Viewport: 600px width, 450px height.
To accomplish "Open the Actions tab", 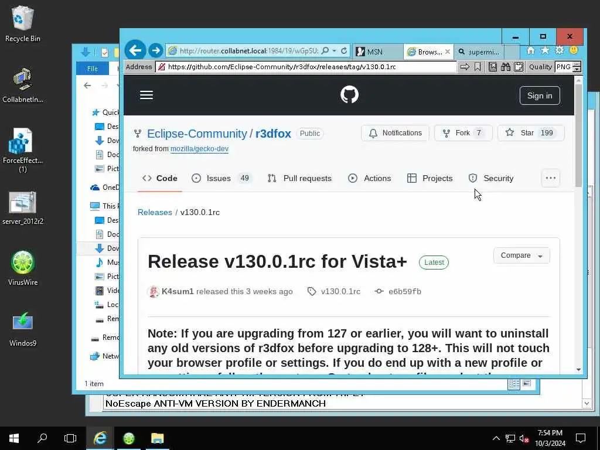I will 370,178.
